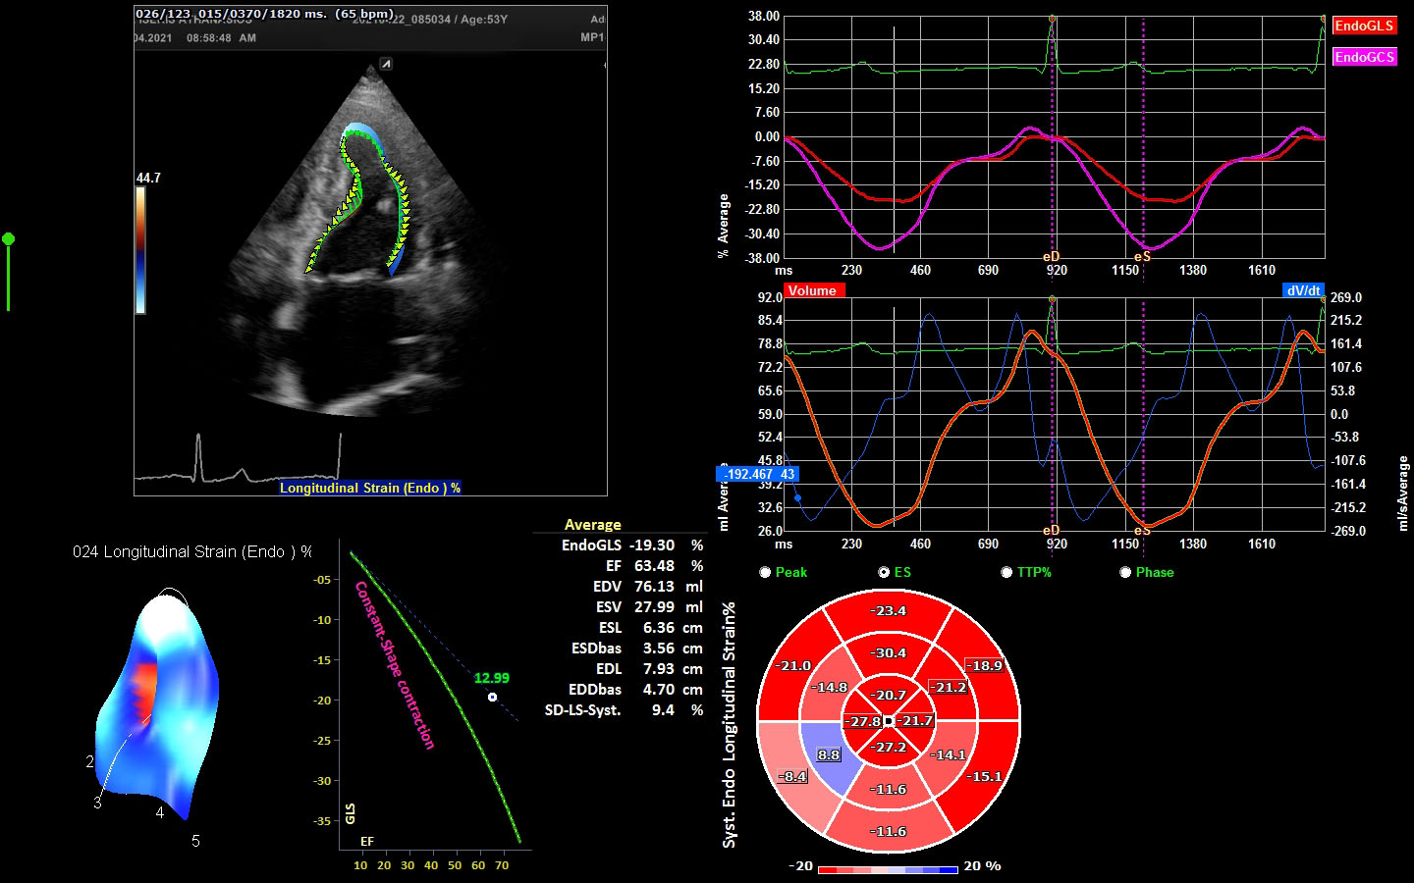Click the center square of the bullseye plot
The width and height of the screenshot is (1414, 883).
pyautogui.click(x=888, y=721)
